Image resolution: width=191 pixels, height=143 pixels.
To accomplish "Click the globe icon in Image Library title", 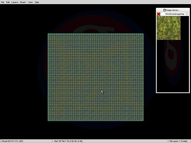I will [165, 10].
